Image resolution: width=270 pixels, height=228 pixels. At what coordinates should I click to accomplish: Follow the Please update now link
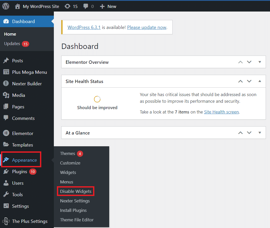tap(146, 27)
